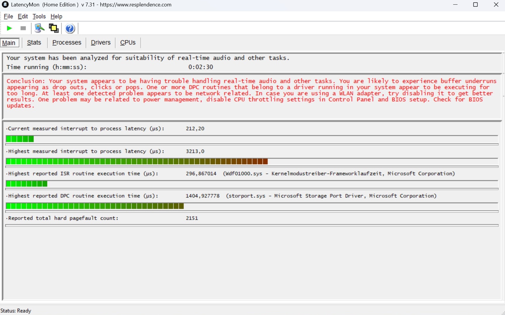Switch to the Main tab
Viewport: 505px width, 315px height.
(10, 43)
